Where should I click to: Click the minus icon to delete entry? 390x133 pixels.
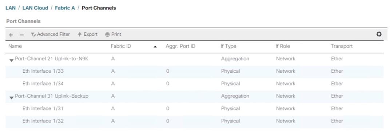[21, 35]
